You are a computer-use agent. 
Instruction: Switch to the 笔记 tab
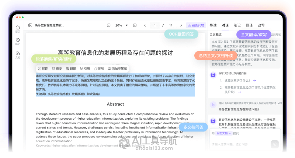pos(237,25)
